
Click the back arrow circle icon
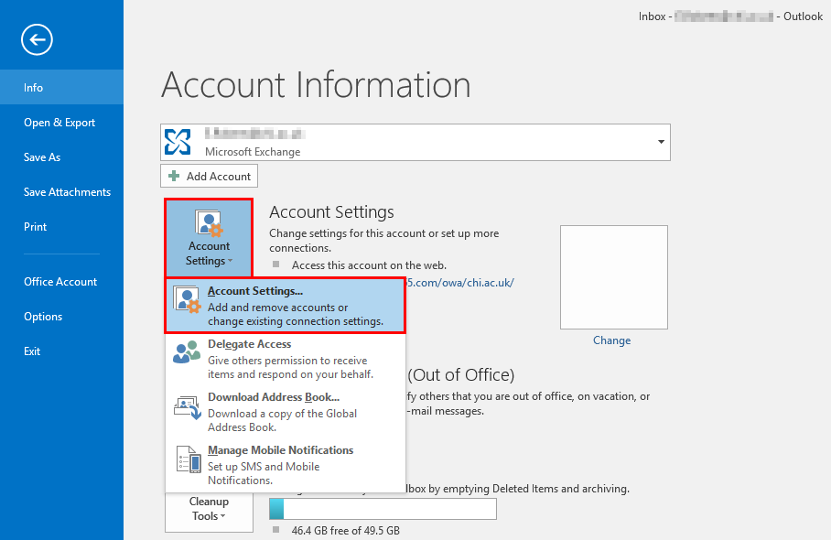pyautogui.click(x=37, y=39)
